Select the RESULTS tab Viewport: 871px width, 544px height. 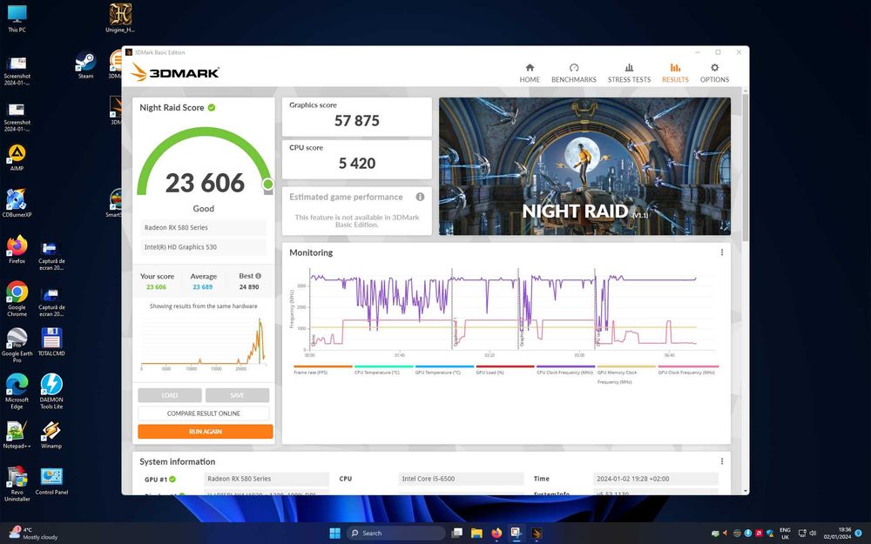[675, 73]
